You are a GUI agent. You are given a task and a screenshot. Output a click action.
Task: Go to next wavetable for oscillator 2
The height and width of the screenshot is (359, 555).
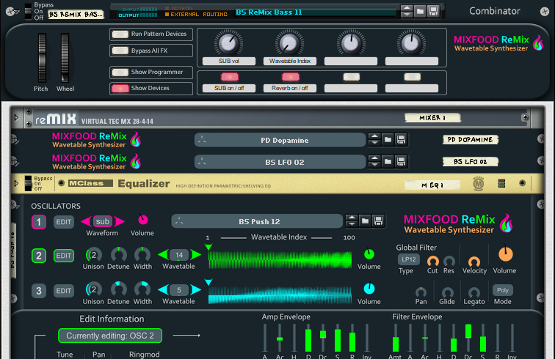(x=196, y=254)
